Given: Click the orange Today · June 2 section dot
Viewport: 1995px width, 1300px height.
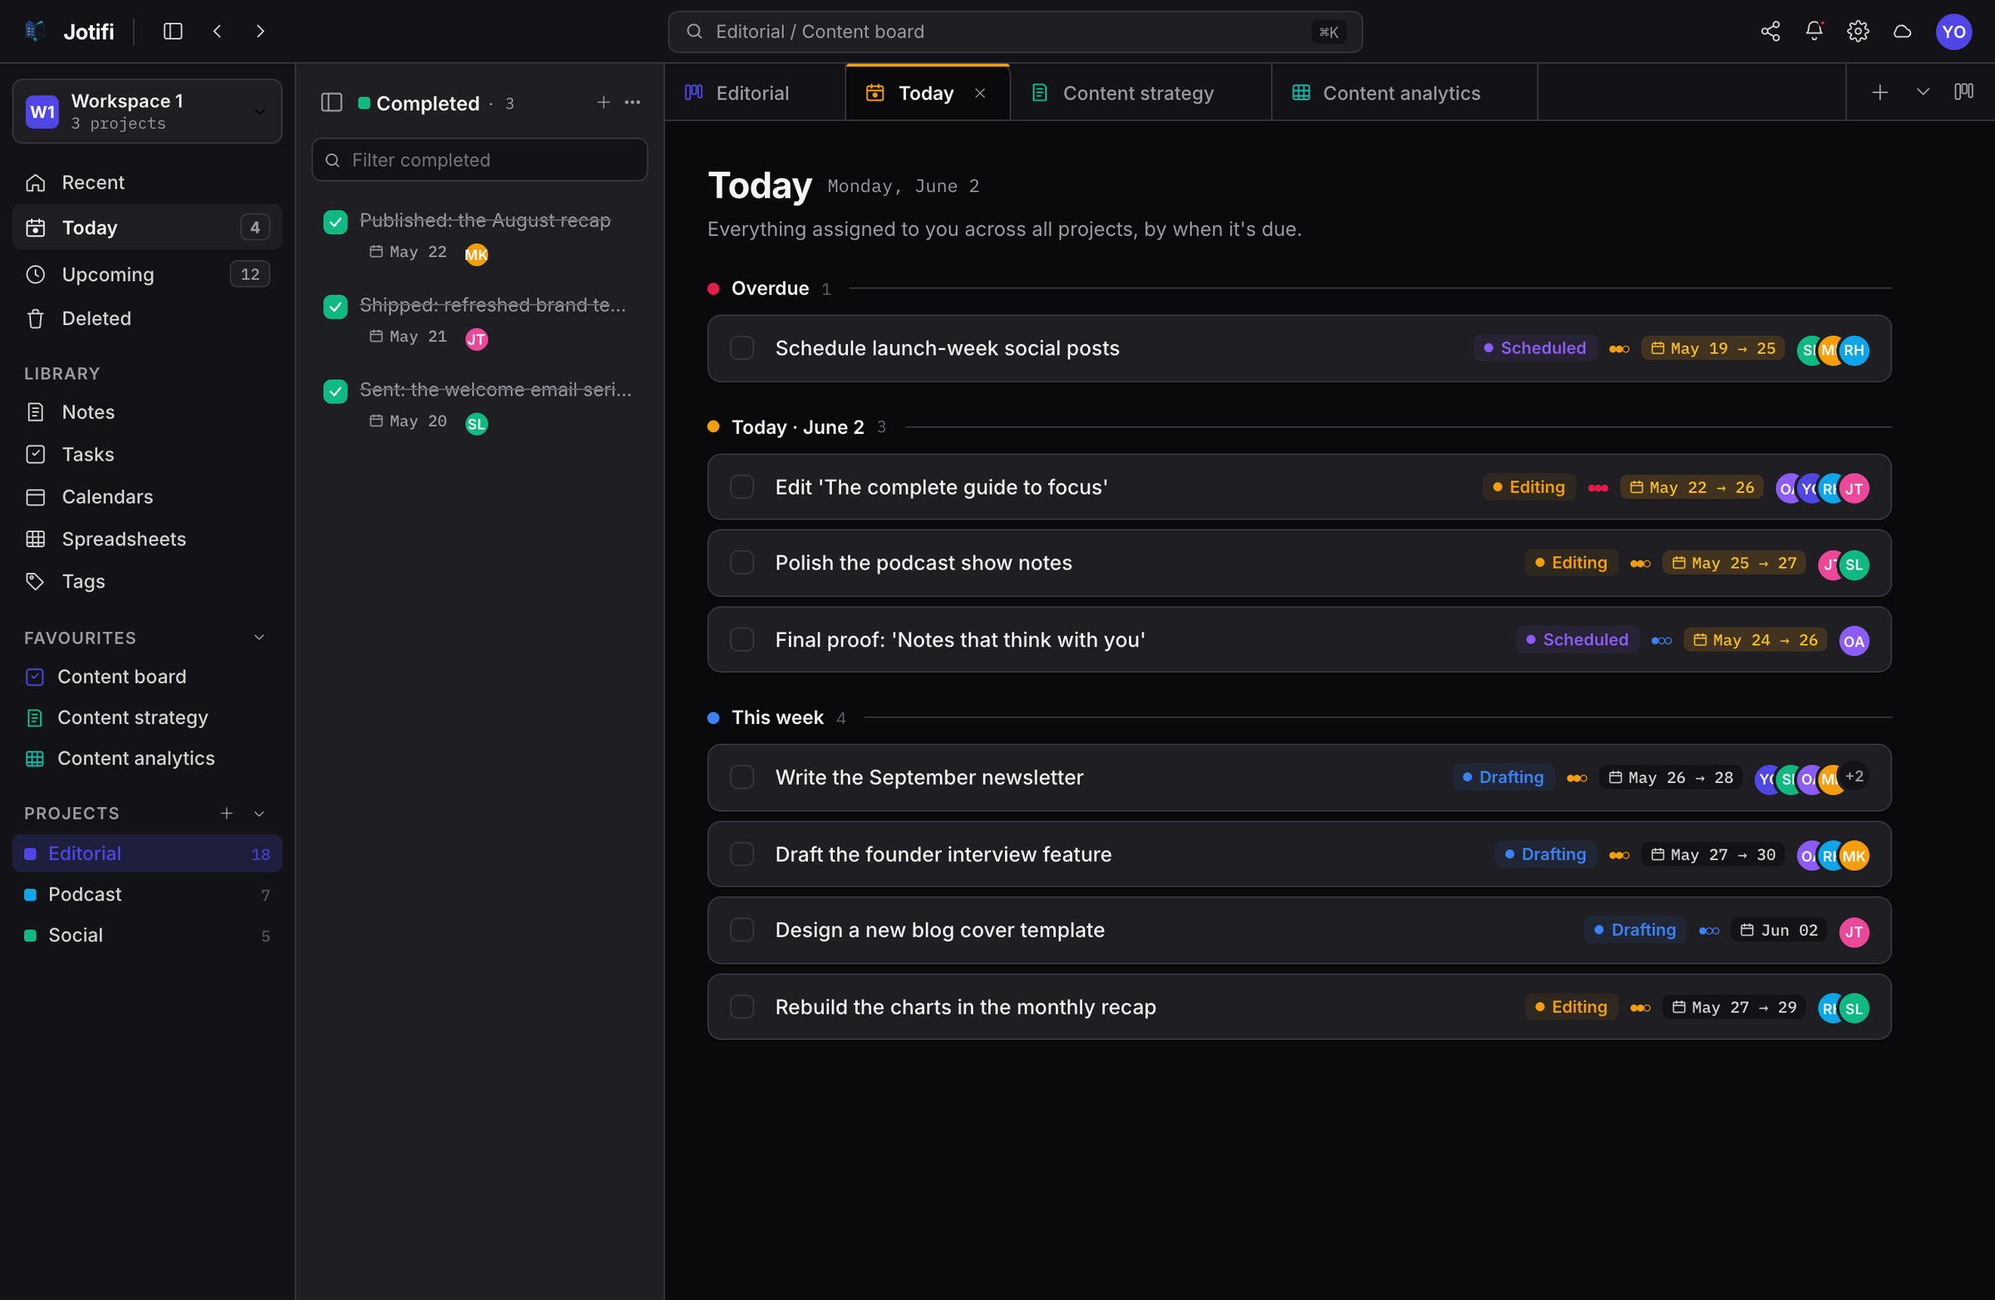Looking at the screenshot, I should 713,426.
